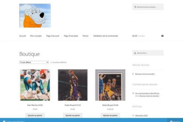The height and width of the screenshot is (122, 183).
Task: Go to Accueil in navigation menu
Action: pyautogui.click(x=23, y=36)
